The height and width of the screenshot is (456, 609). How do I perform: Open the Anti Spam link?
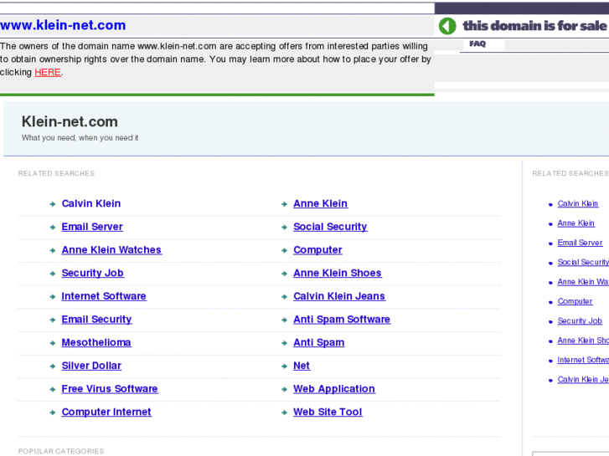tap(319, 343)
